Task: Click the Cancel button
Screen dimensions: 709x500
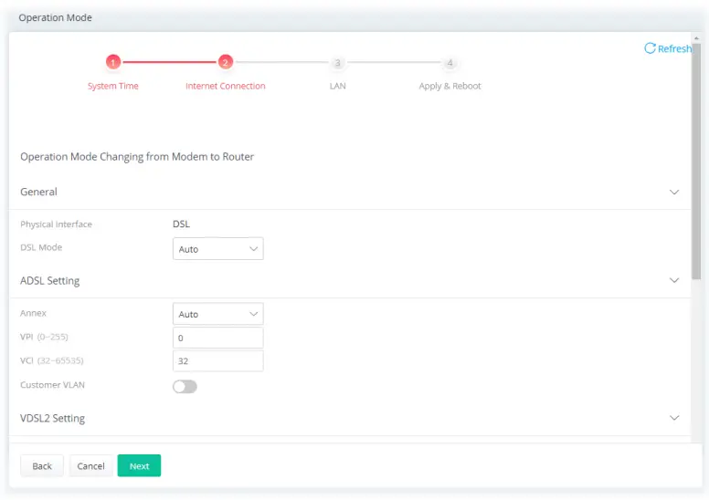Action: 90,465
